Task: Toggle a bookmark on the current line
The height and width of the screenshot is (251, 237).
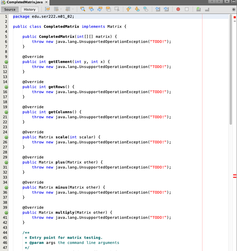Action: [146, 9]
